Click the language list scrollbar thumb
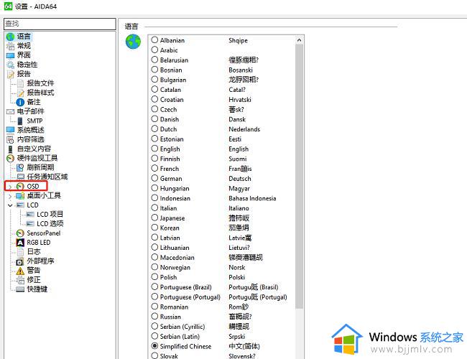The image size is (467, 359). point(300,177)
